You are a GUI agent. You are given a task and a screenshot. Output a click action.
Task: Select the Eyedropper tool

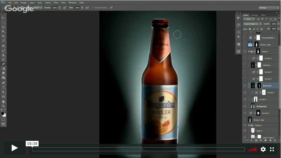3,41
